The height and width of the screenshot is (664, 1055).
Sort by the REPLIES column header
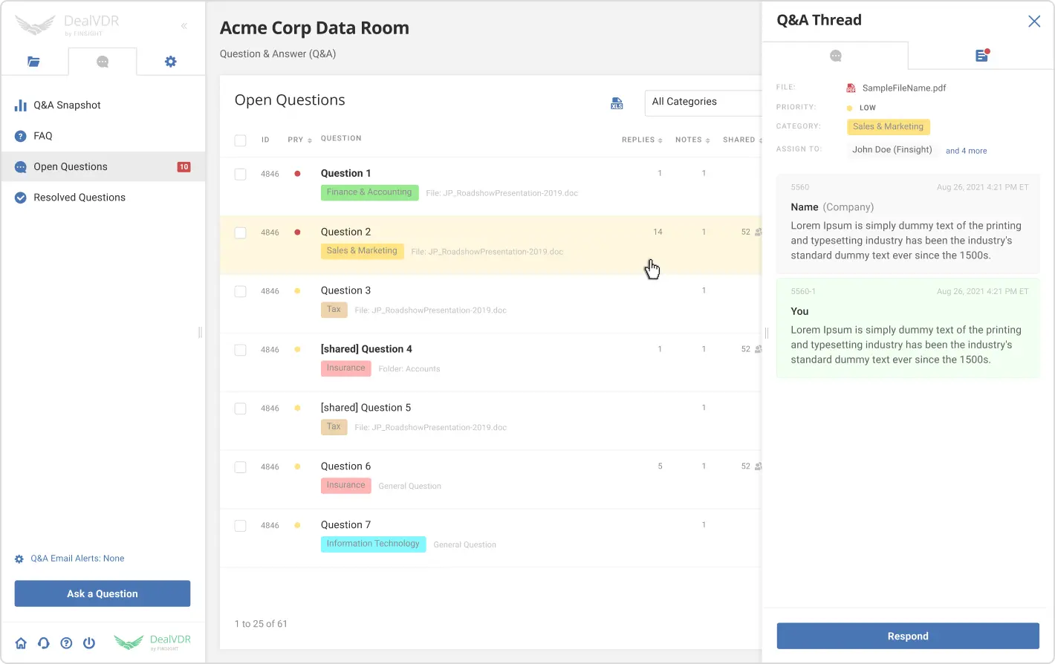642,140
